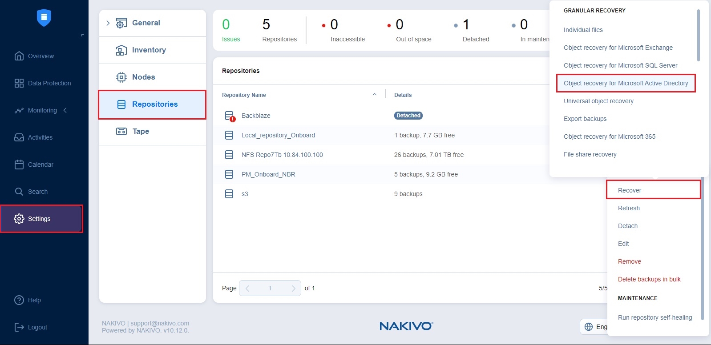The height and width of the screenshot is (345, 711).
Task: Click the NFS Repo7Tb 10.84.100.100 repository link
Action: [282, 155]
